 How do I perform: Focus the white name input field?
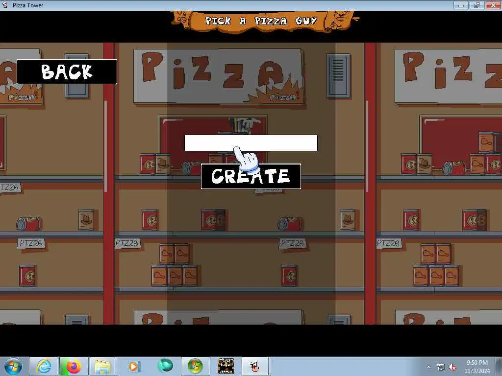pyautogui.click(x=251, y=143)
